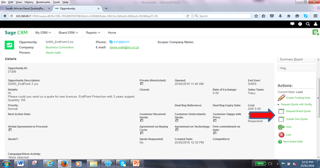Call phone number 0112665111 link
Viewport: 320px width, 168px height.
(122, 42)
